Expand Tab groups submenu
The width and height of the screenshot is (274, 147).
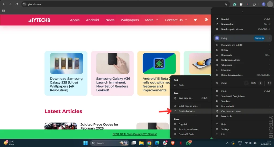[x=242, y=65]
